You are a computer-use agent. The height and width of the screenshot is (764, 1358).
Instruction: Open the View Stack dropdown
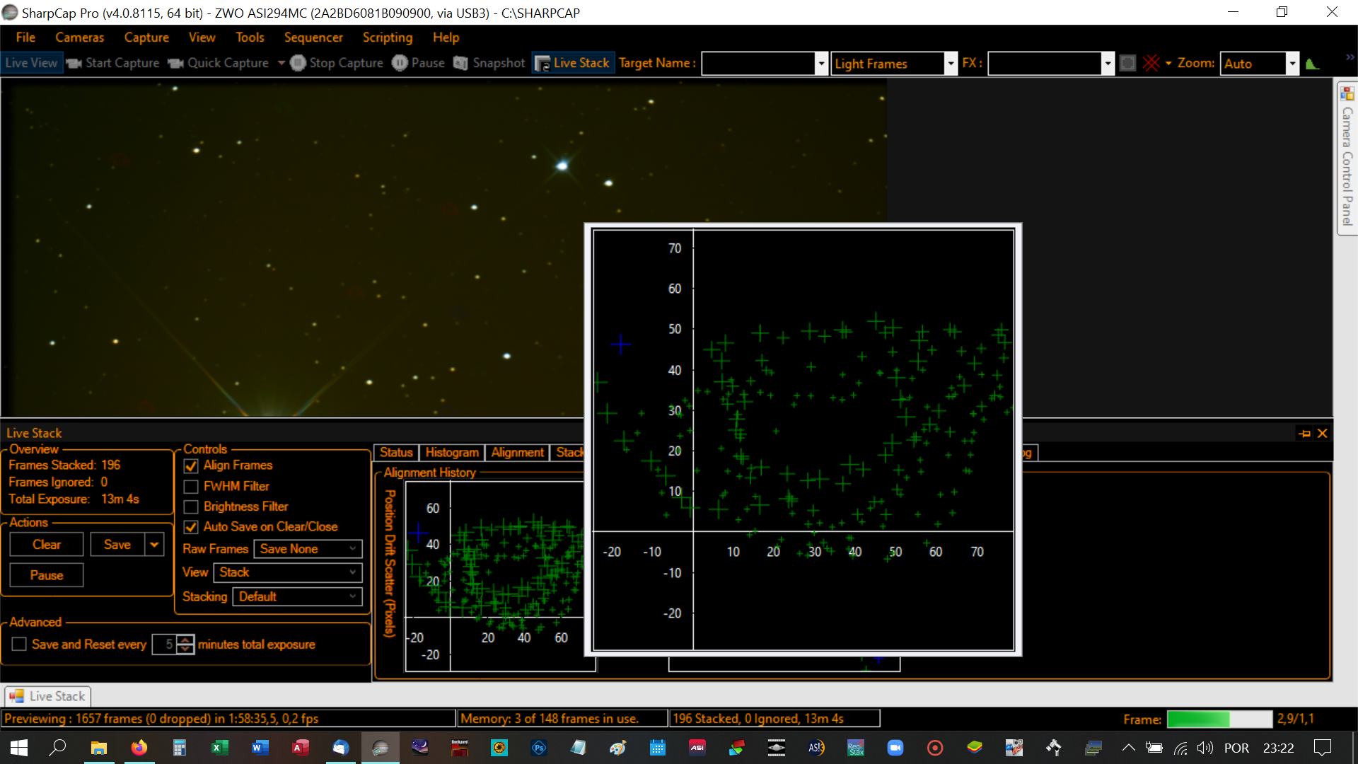pyautogui.click(x=287, y=572)
